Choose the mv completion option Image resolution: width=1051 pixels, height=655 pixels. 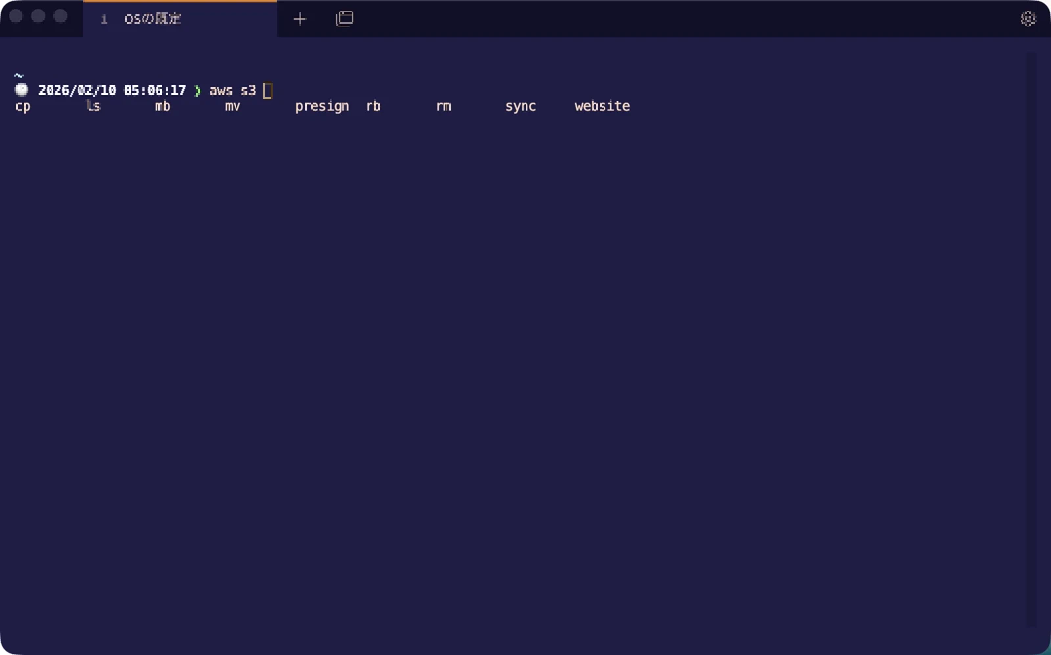[x=232, y=106]
